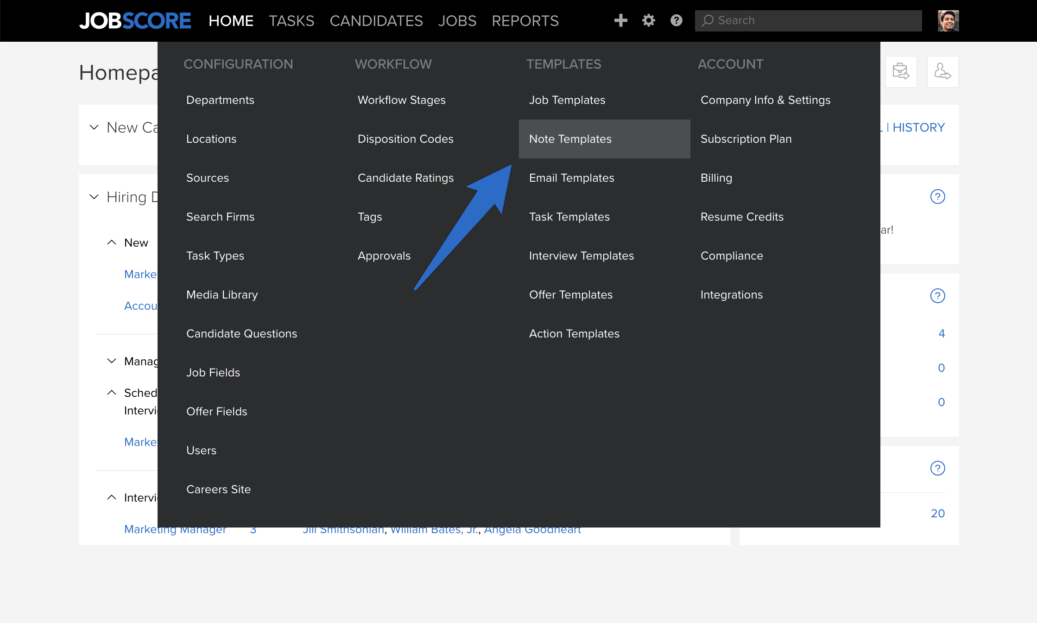The width and height of the screenshot is (1037, 623).
Task: Click the search magnifier icon
Action: click(x=707, y=20)
